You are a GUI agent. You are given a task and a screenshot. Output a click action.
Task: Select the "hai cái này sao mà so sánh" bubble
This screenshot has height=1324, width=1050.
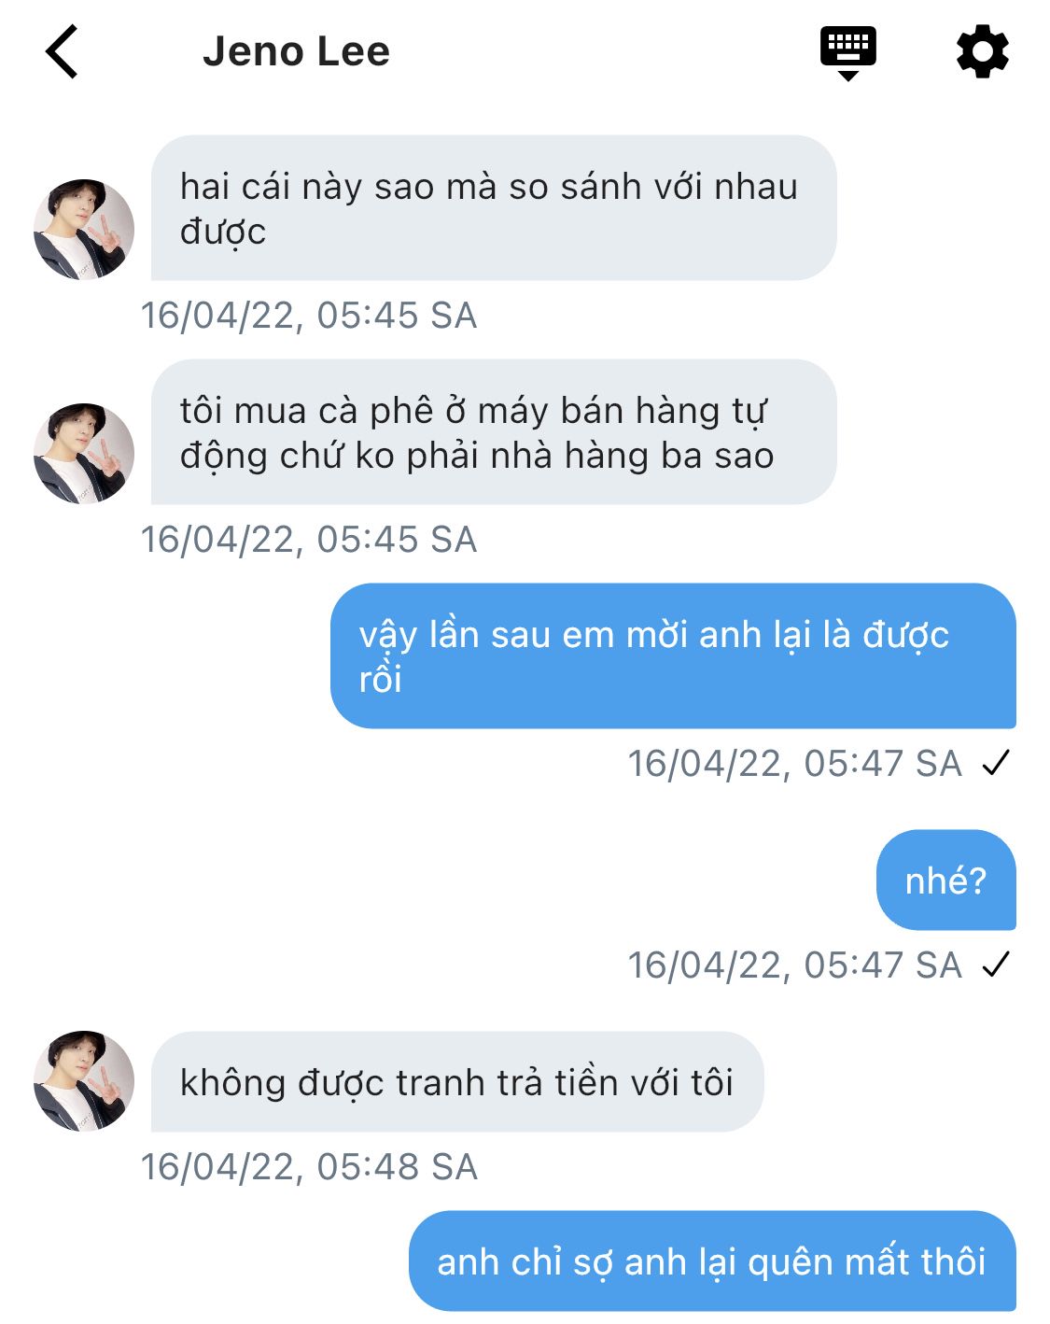(x=493, y=208)
